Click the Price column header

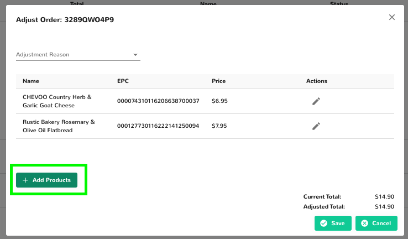click(218, 81)
